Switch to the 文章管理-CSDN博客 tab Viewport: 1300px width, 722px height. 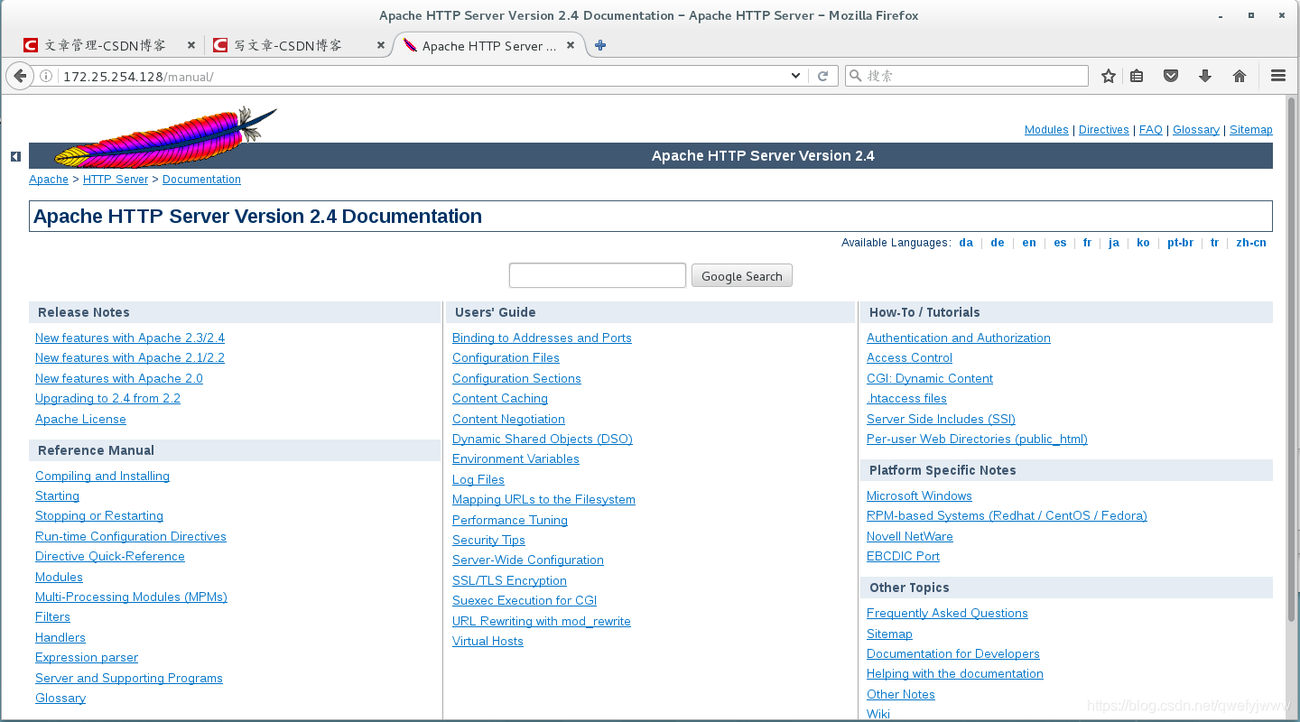pos(110,45)
